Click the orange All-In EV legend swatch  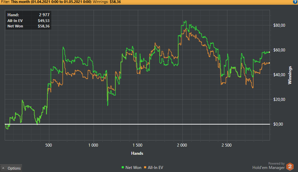145,167
